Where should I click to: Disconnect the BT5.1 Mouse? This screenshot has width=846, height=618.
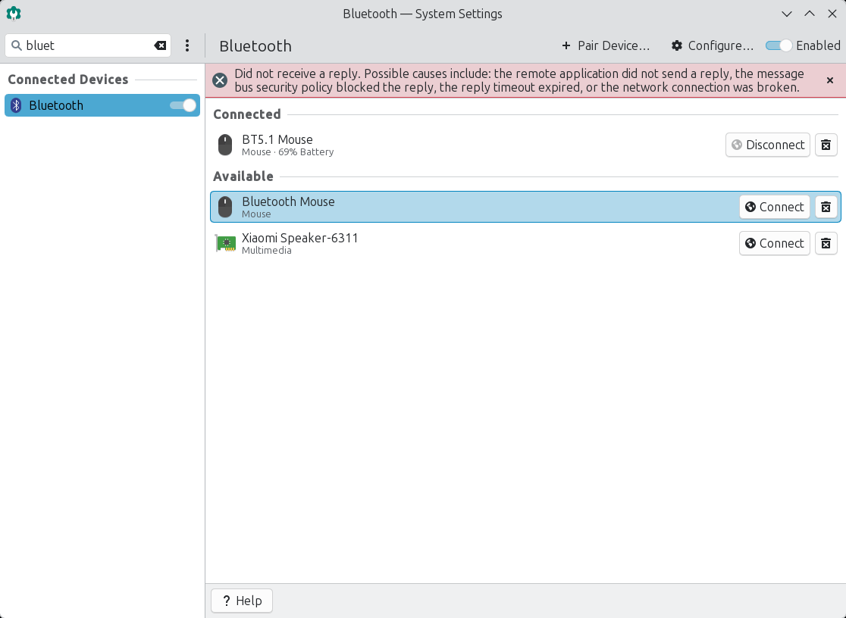point(767,145)
